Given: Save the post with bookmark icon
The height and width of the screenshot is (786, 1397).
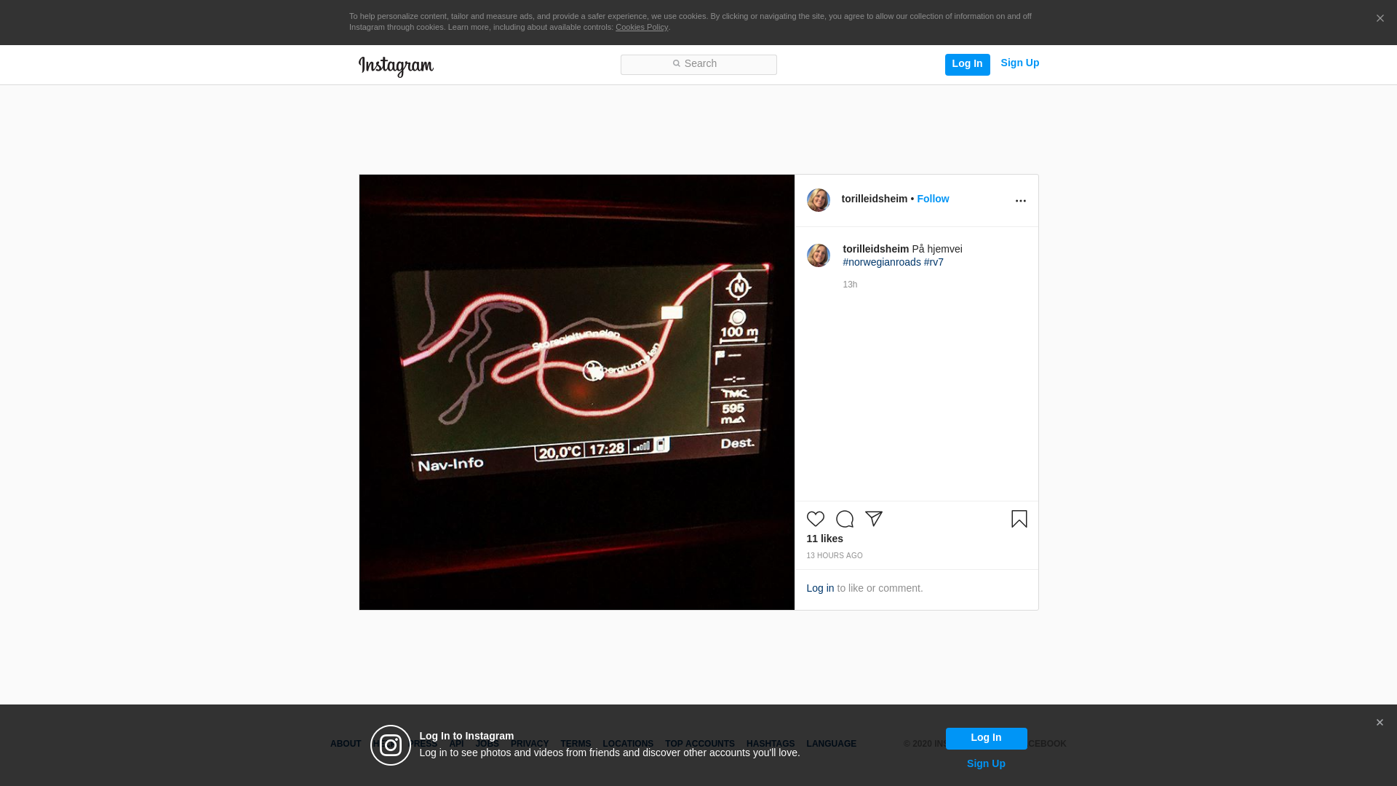Looking at the screenshot, I should (x=1019, y=519).
